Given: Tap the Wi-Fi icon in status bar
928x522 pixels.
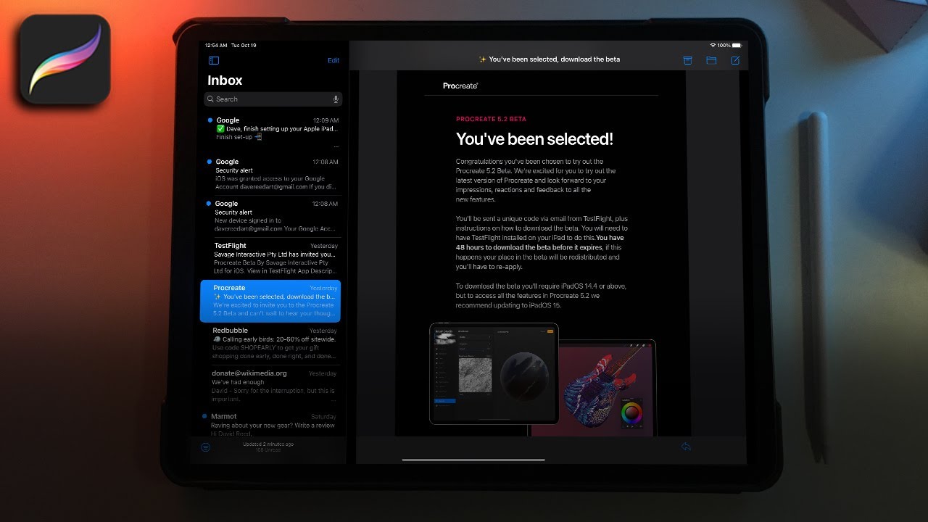Looking at the screenshot, I should coord(713,46).
